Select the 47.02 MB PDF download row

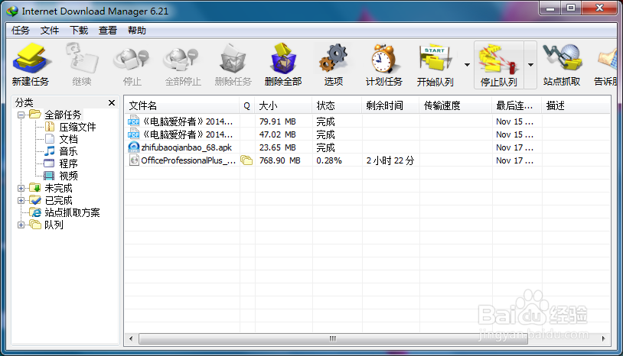coord(367,134)
